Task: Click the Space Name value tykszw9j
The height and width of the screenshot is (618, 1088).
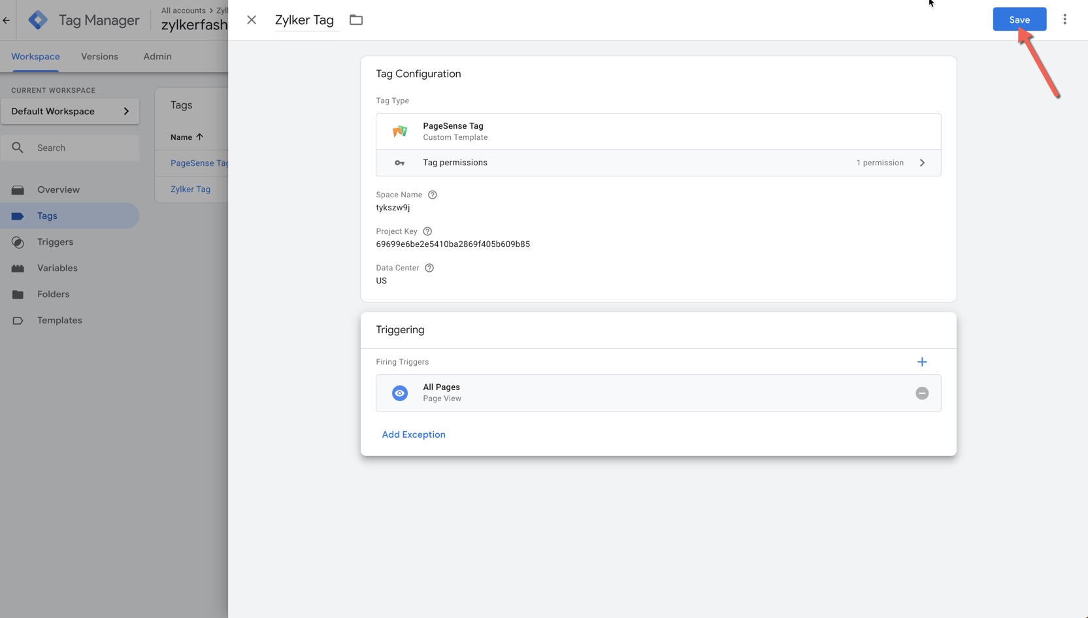Action: tap(393, 208)
